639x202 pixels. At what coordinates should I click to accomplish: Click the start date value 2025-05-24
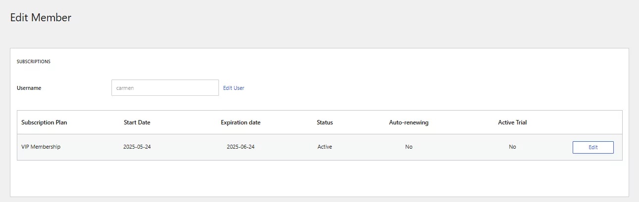137,147
